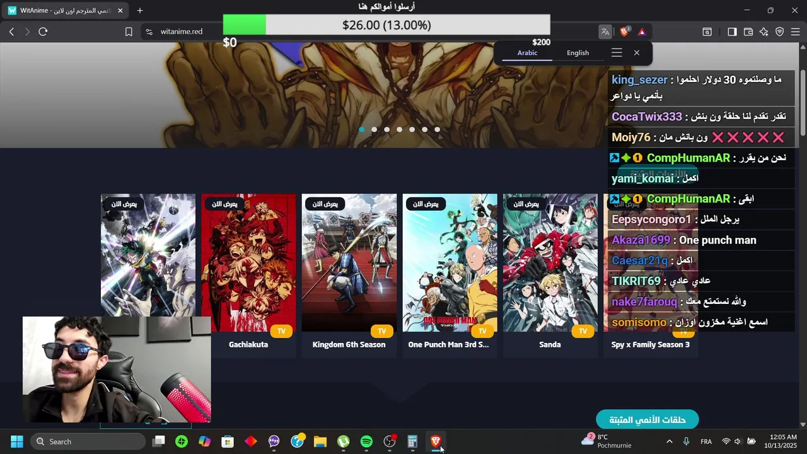The image size is (807, 454).
Task: Open the Leo AI sparkle icon
Action: (764, 32)
